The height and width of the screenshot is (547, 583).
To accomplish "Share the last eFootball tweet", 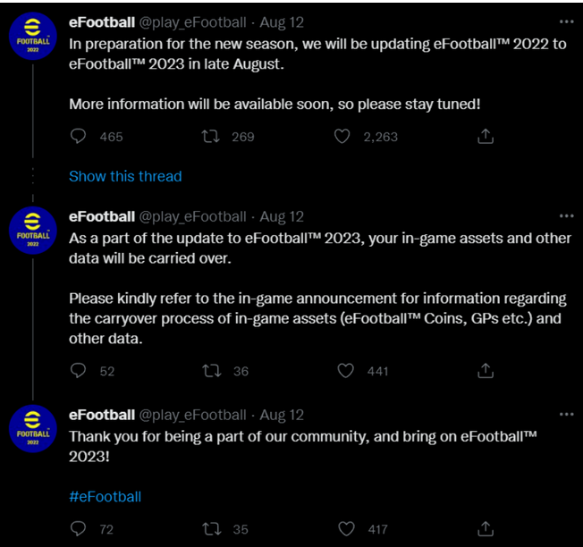I will 486,529.
